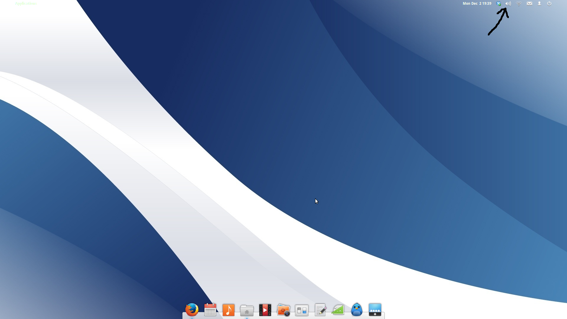
Task: Open the Calendar app in dock
Action: pyautogui.click(x=210, y=310)
